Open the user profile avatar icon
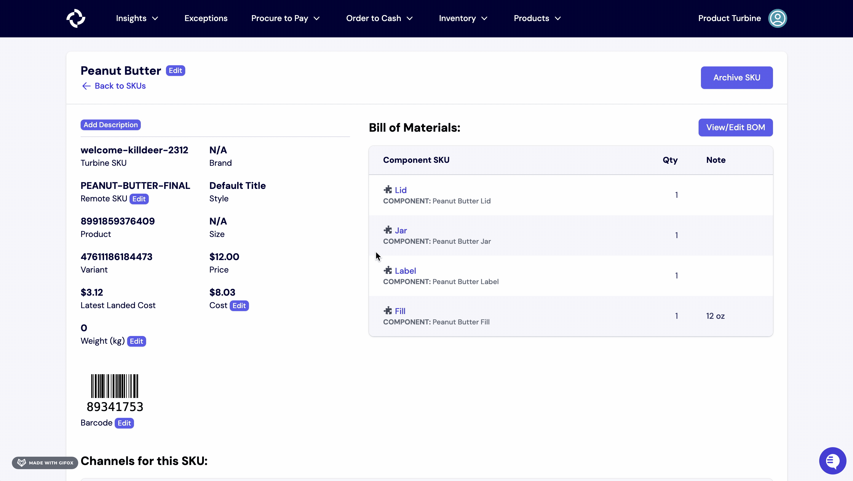Viewport: 853px width, 481px height. click(777, 18)
